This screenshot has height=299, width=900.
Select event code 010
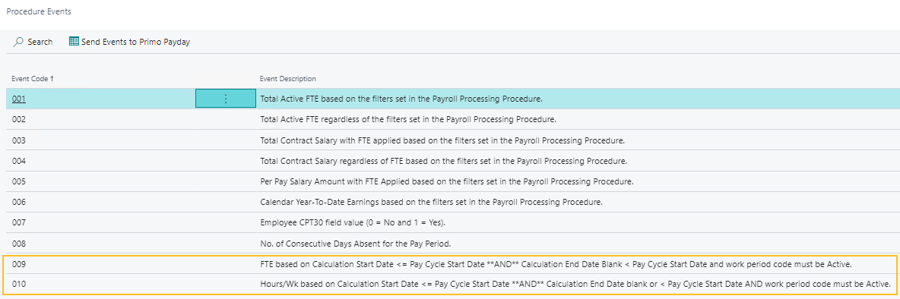19,284
